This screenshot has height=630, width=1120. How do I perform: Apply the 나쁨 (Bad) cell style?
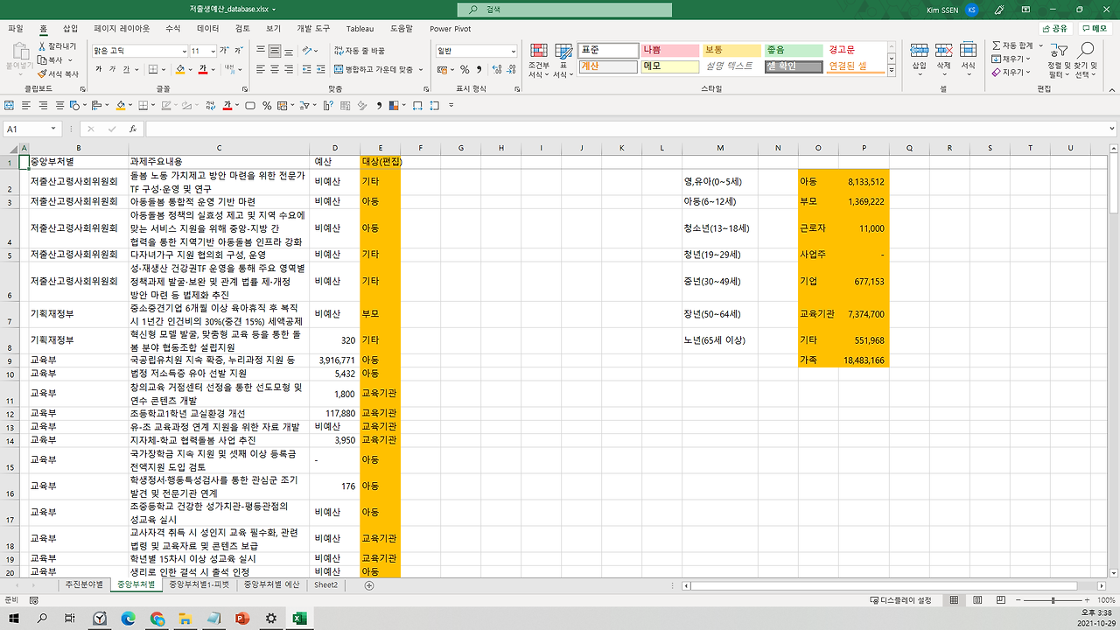pyautogui.click(x=670, y=51)
